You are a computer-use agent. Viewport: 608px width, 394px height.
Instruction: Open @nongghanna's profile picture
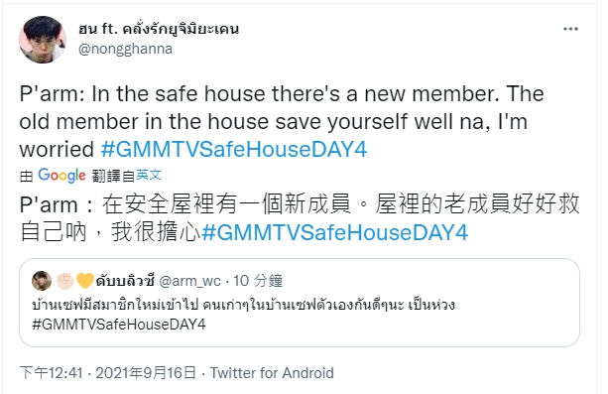[x=43, y=40]
